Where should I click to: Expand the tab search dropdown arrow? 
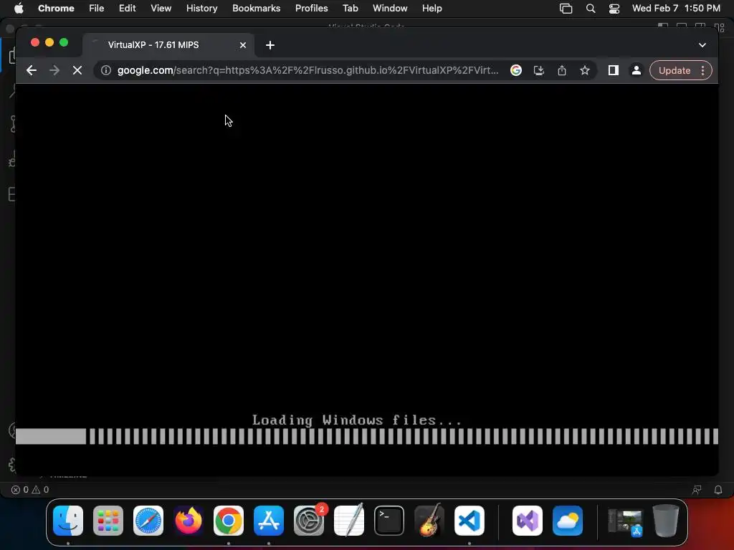coord(702,45)
